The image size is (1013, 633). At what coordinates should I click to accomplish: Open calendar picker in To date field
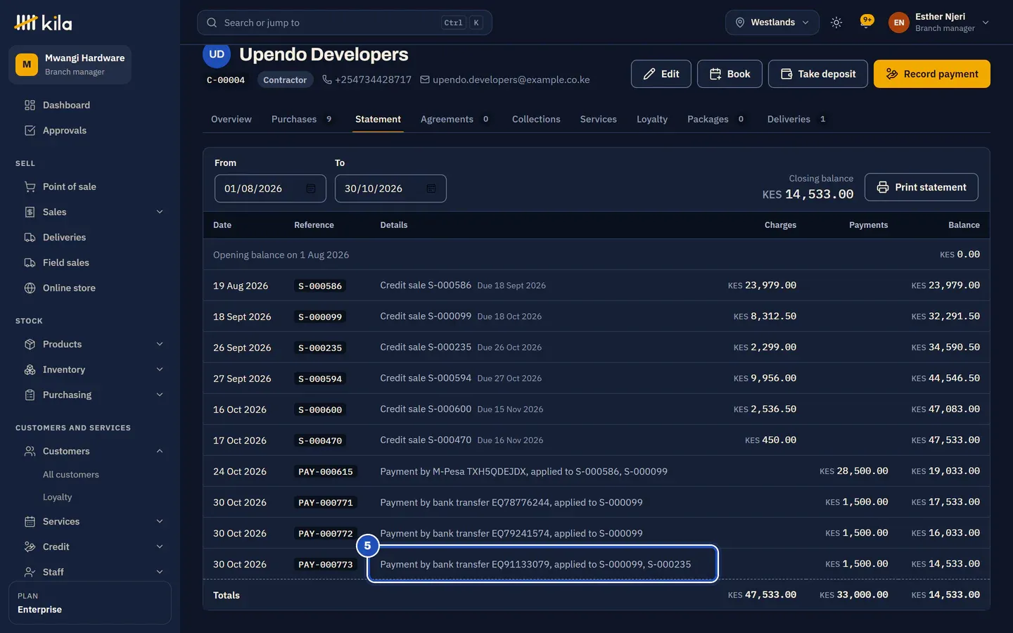[431, 188]
